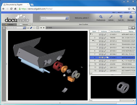This screenshot has width=137, height=105.
Task: Click comment bubble for part 201501:2
Action: click(x=108, y=41)
